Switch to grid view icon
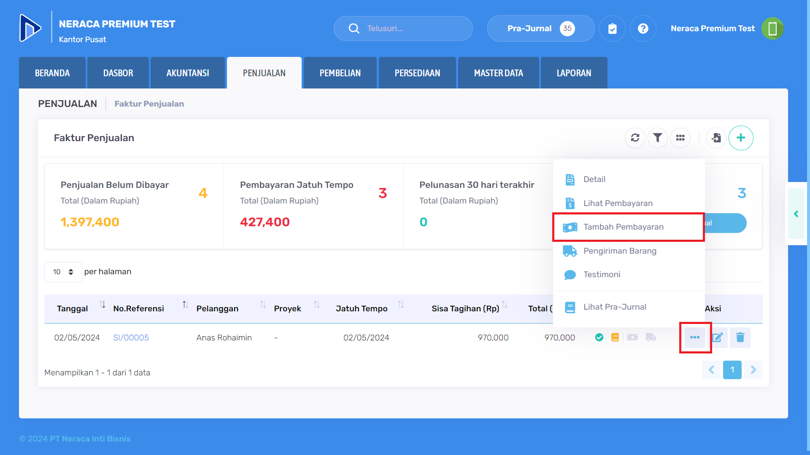 (x=680, y=138)
